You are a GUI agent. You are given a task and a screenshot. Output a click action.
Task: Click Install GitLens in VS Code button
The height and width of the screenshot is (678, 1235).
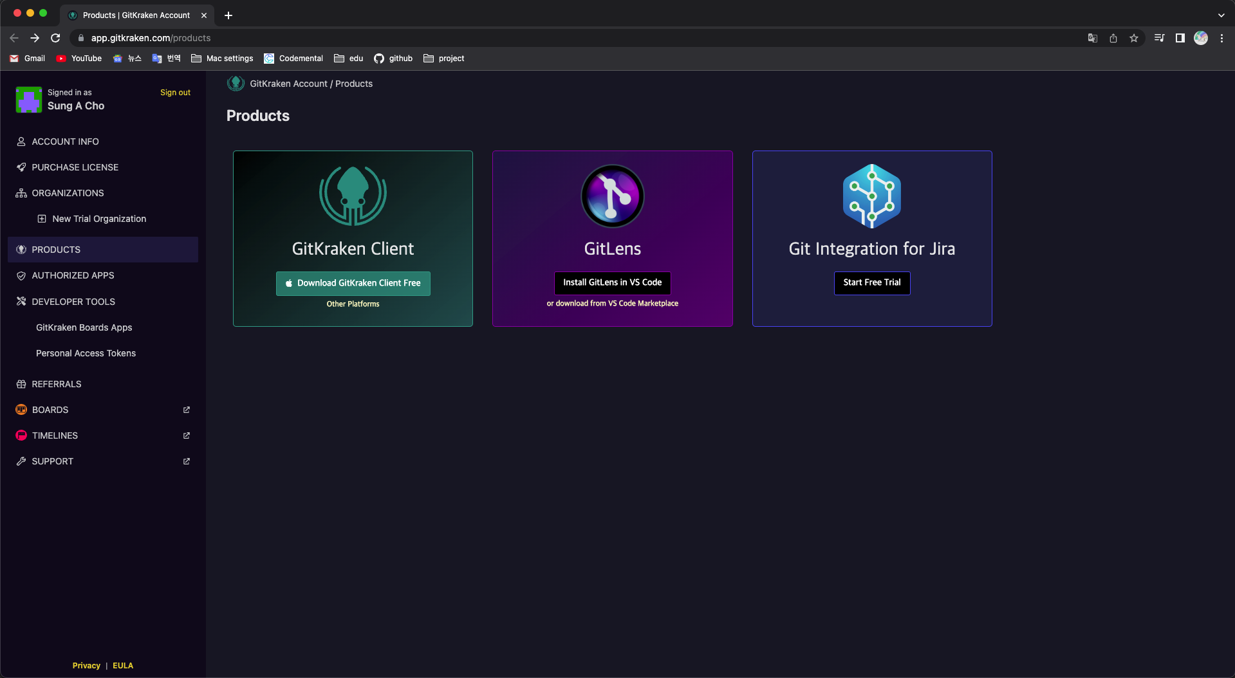(x=612, y=282)
